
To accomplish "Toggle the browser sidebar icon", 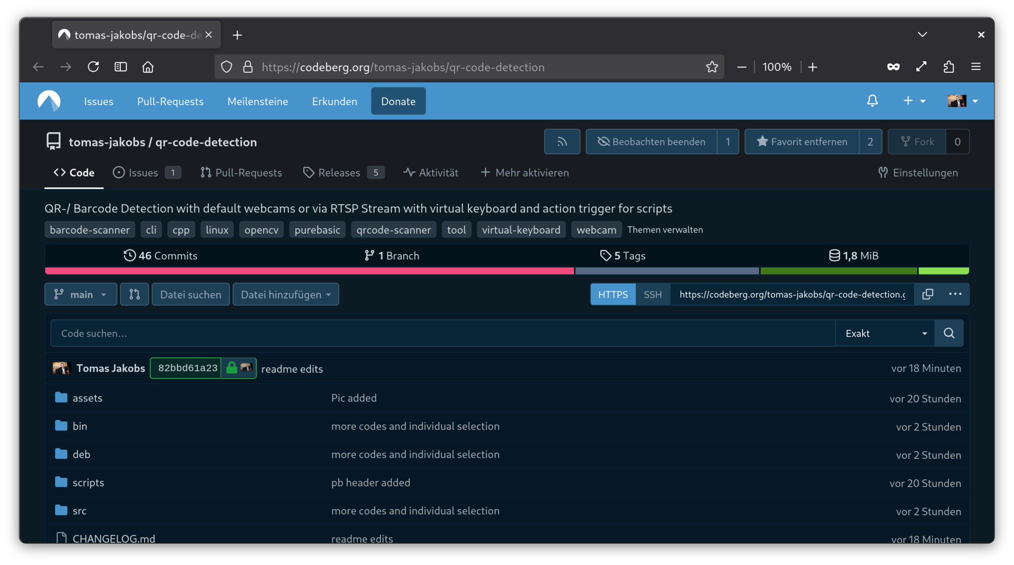I will click(x=121, y=67).
